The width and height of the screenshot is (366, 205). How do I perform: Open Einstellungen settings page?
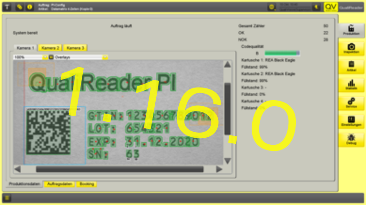tap(351, 121)
